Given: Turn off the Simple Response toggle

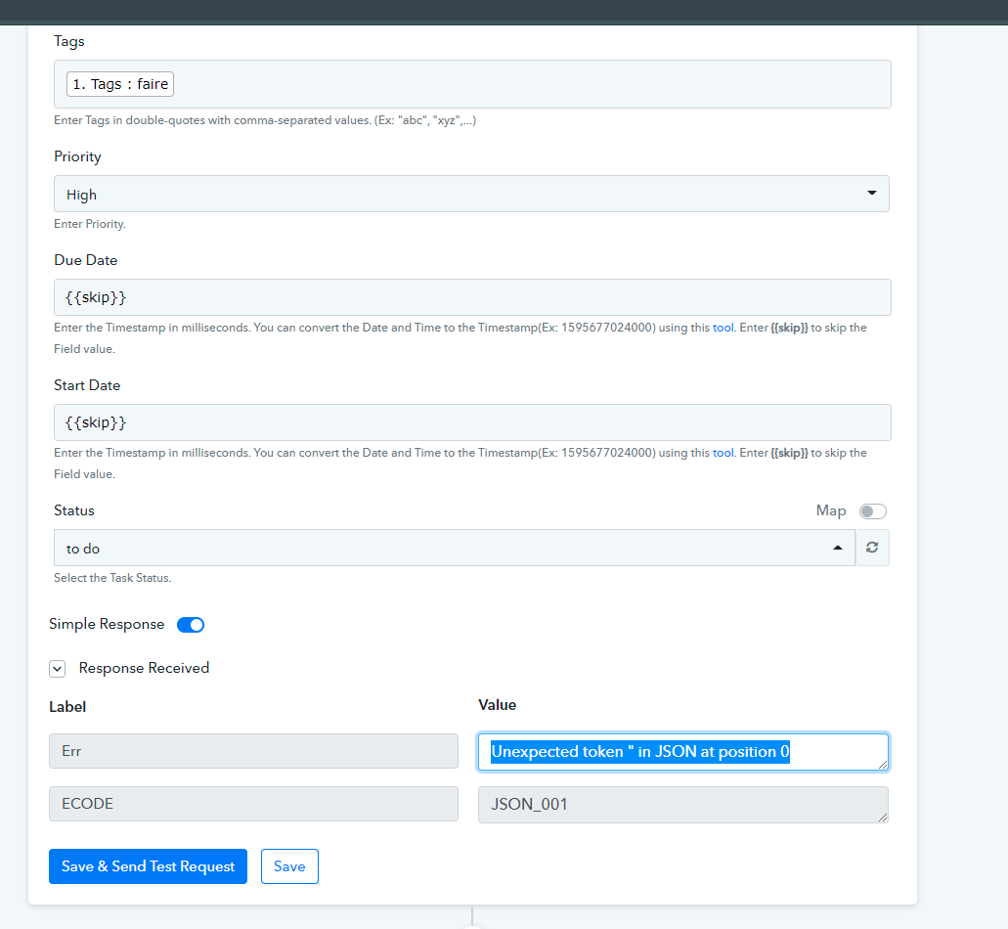Looking at the screenshot, I should point(191,625).
